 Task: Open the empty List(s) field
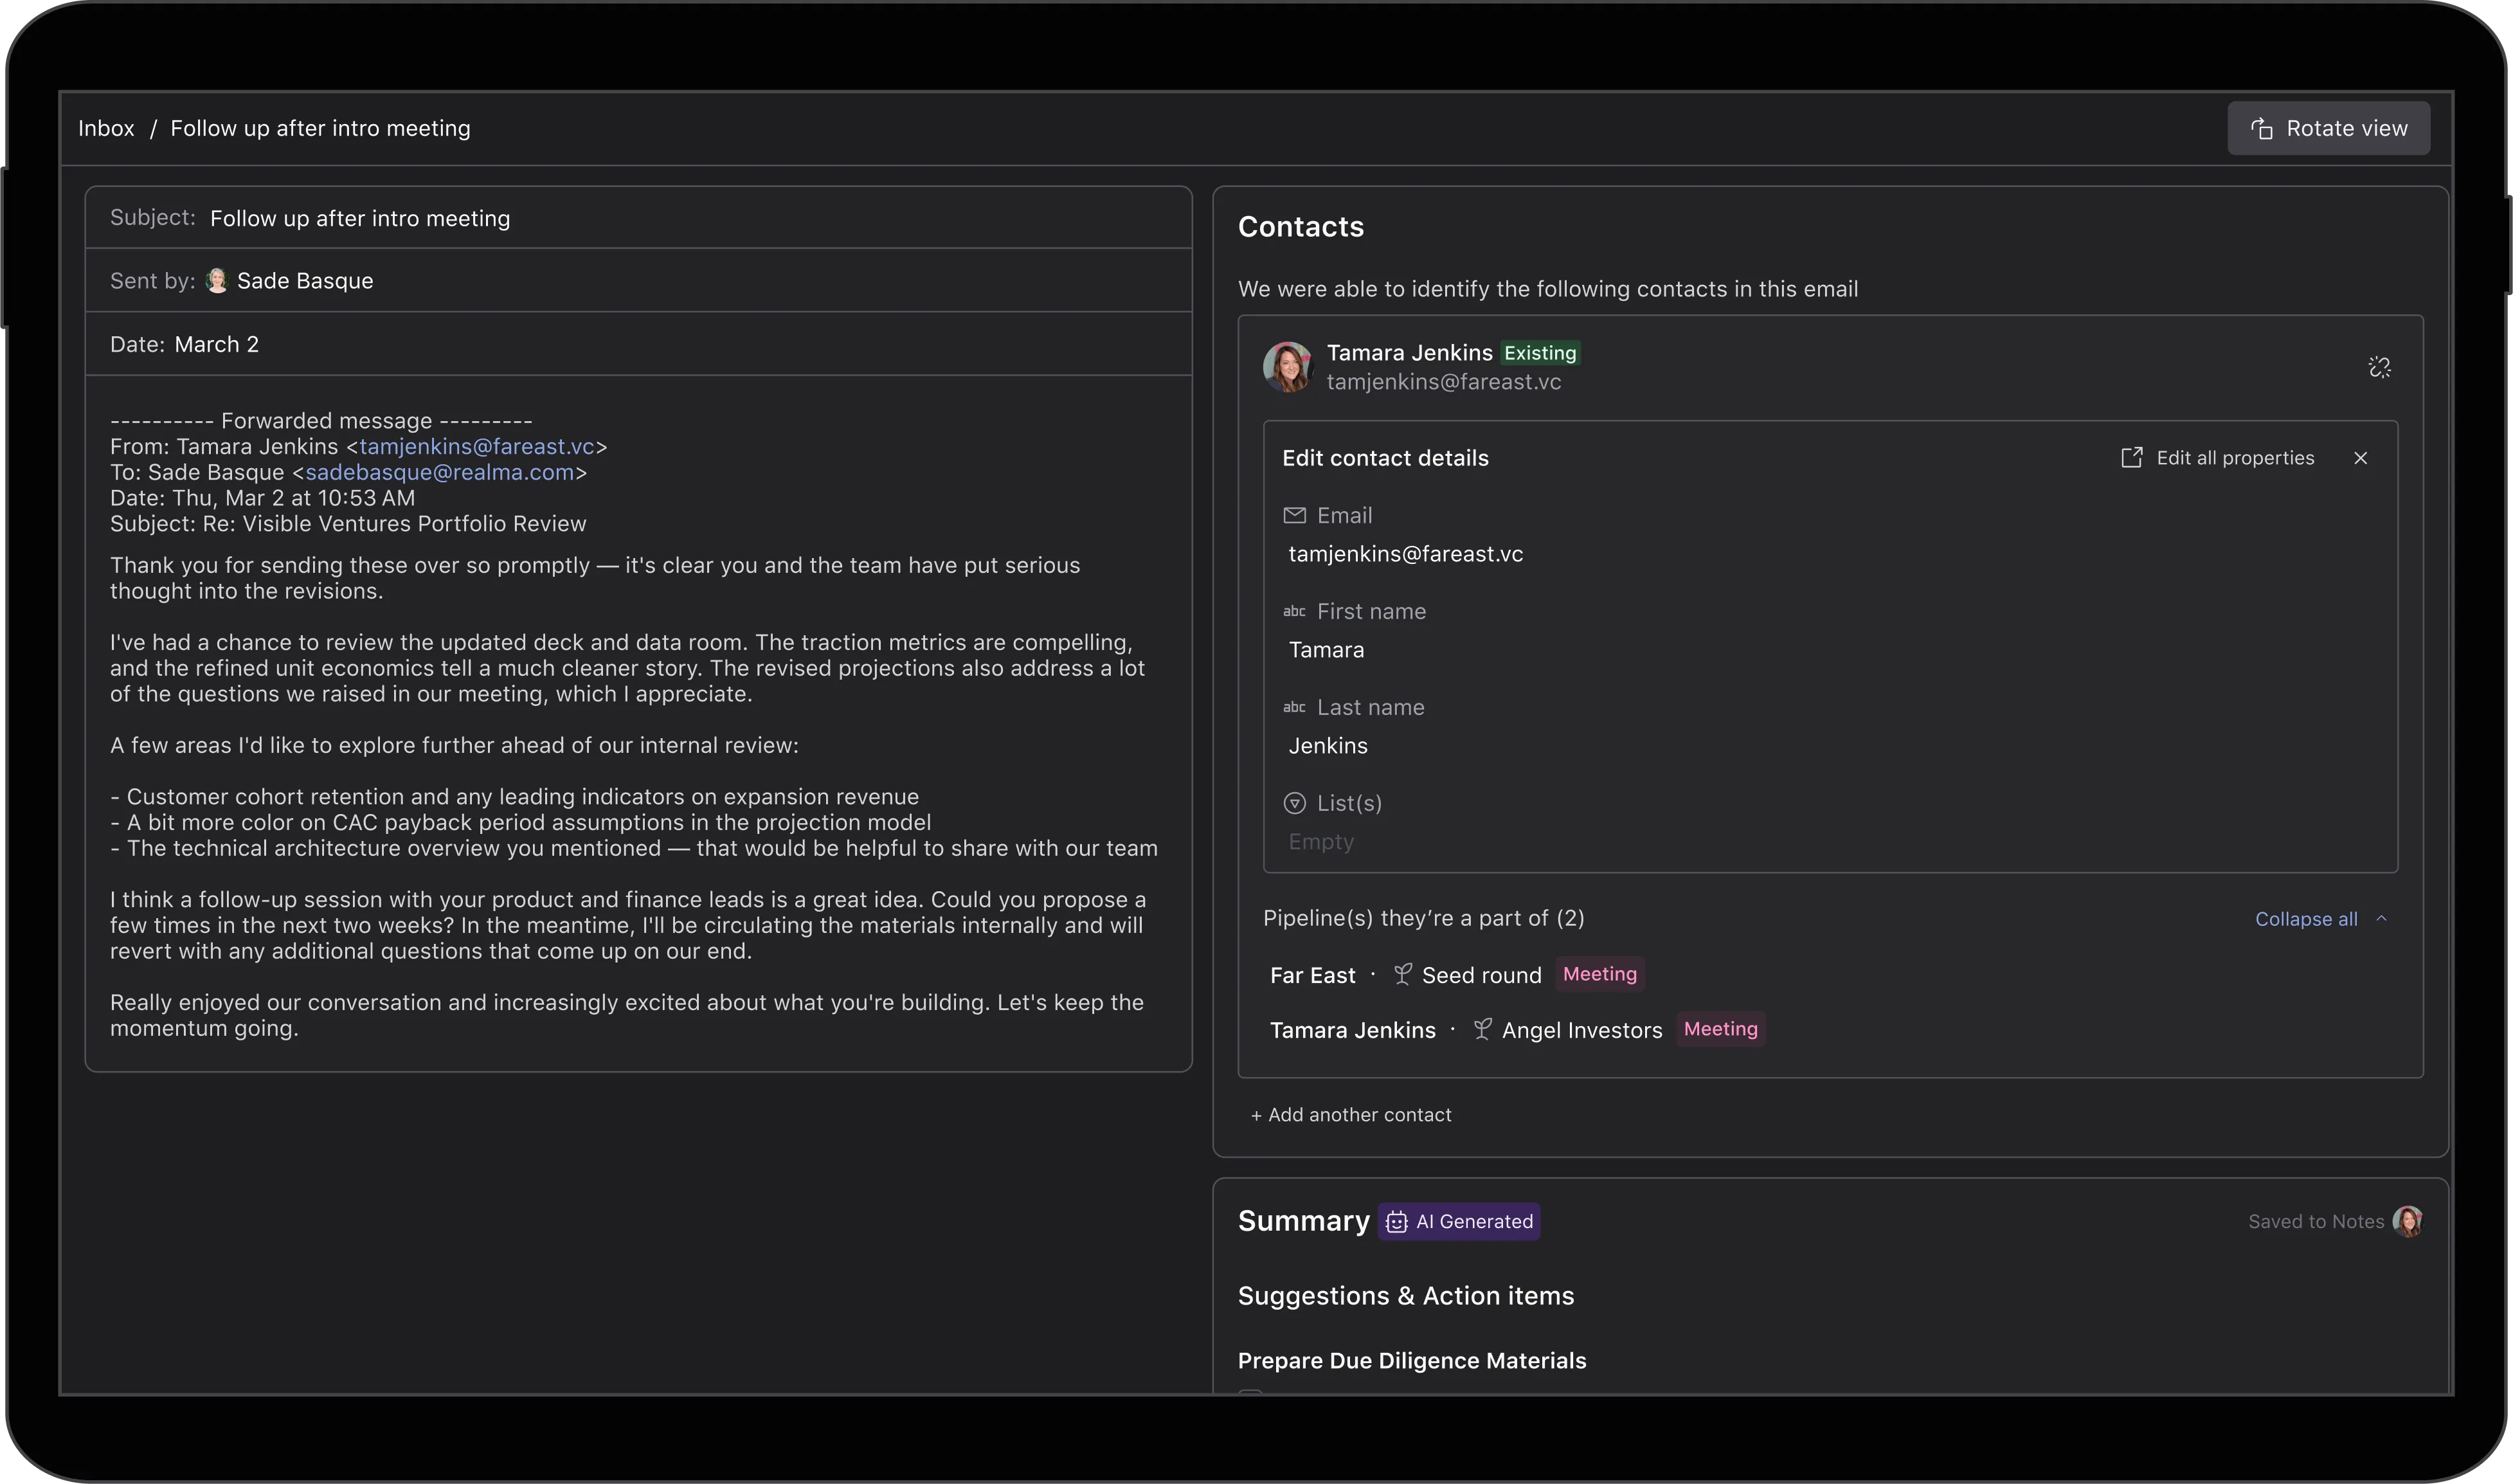click(1320, 842)
